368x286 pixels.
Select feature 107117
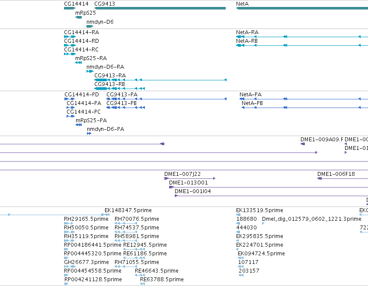248,262
